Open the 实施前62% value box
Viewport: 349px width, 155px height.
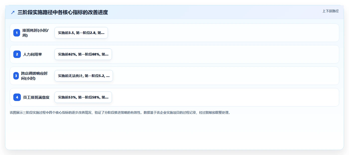(x=83, y=54)
